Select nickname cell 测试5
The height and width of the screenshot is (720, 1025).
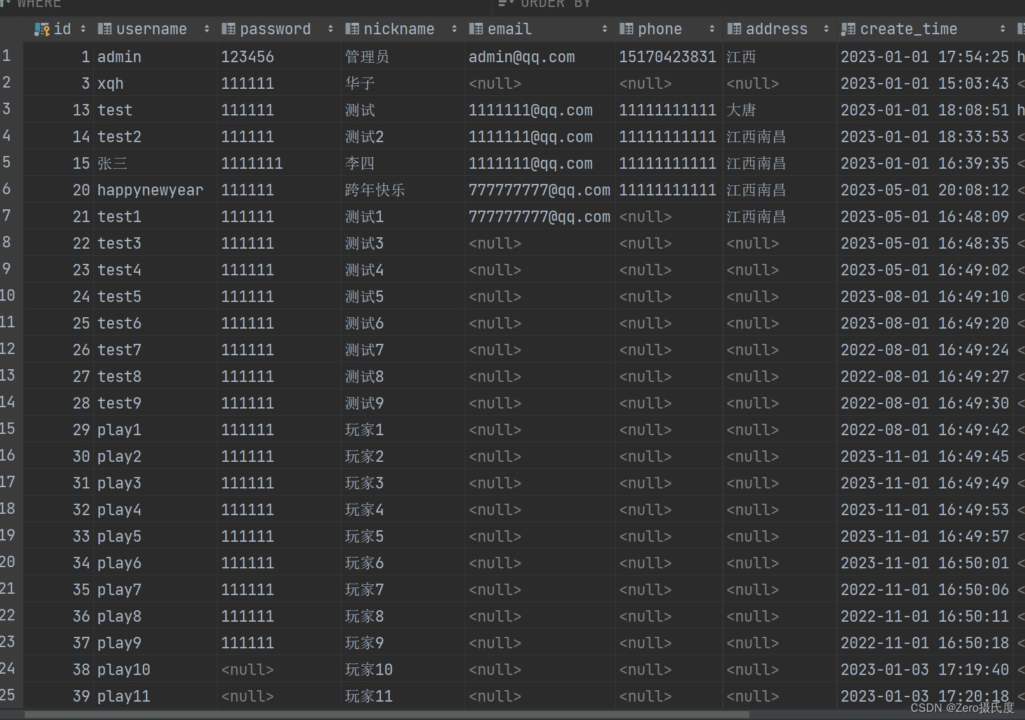point(402,297)
